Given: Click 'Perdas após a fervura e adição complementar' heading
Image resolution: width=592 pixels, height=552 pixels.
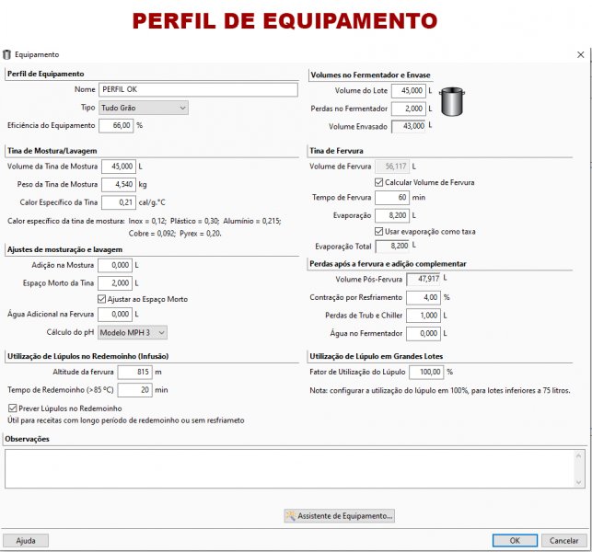Looking at the screenshot, I should click(x=388, y=264).
